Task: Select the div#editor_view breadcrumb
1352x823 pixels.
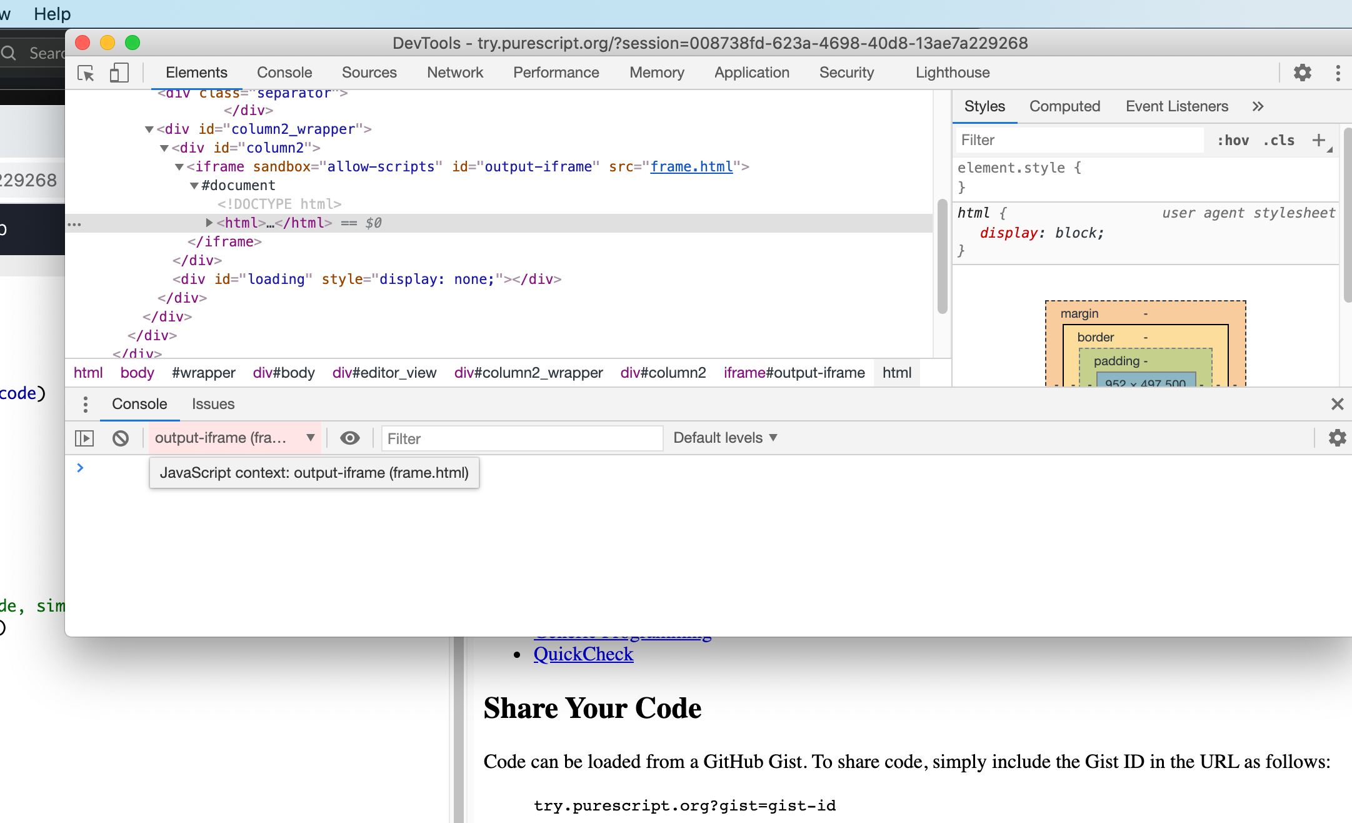Action: (x=384, y=373)
